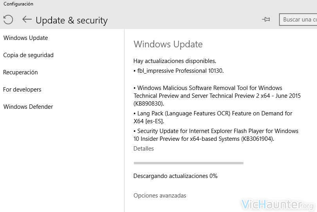
Task: Pin this settings page with pushpin icon
Action: pyautogui.click(x=266, y=20)
